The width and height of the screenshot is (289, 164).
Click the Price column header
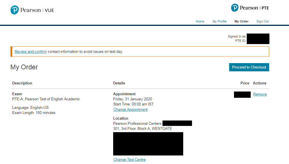(245, 83)
